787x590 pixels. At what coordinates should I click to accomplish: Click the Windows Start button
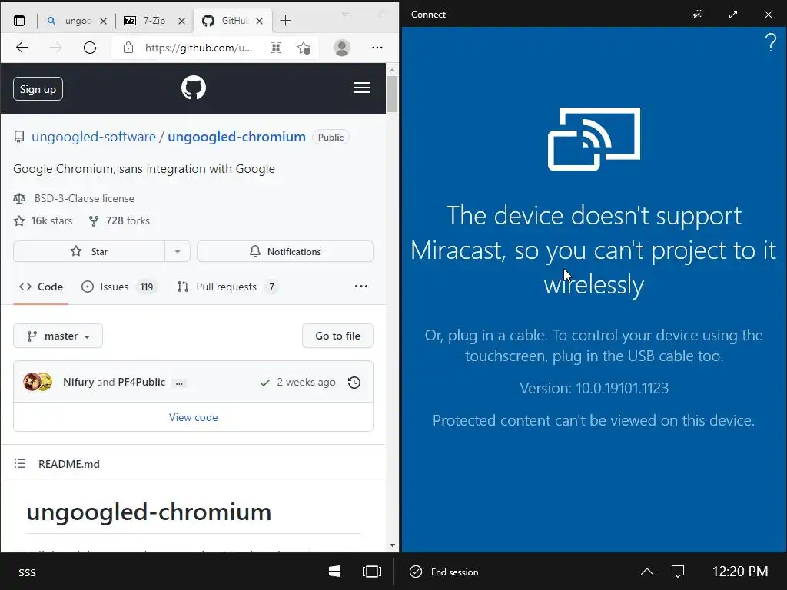335,572
